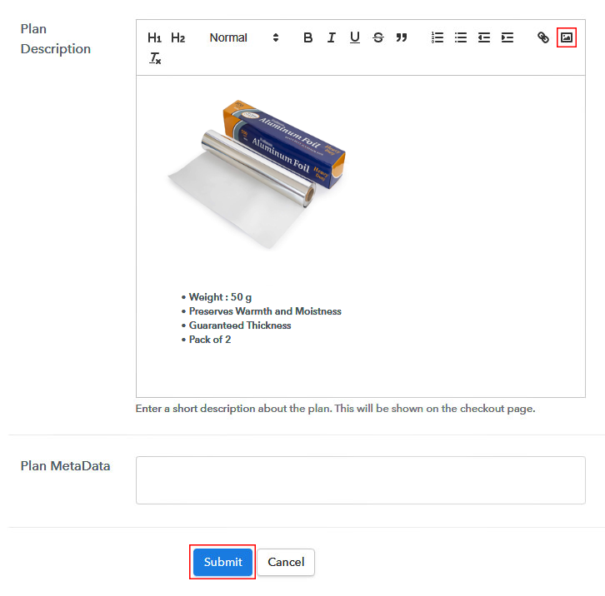Decrease the indent level

pos(484,37)
